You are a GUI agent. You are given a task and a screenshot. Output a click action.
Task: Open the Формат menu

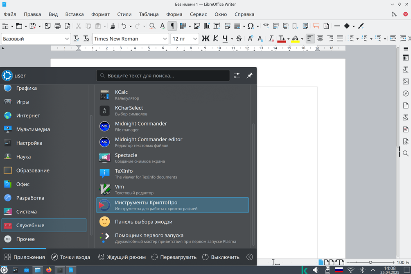[x=100, y=14]
